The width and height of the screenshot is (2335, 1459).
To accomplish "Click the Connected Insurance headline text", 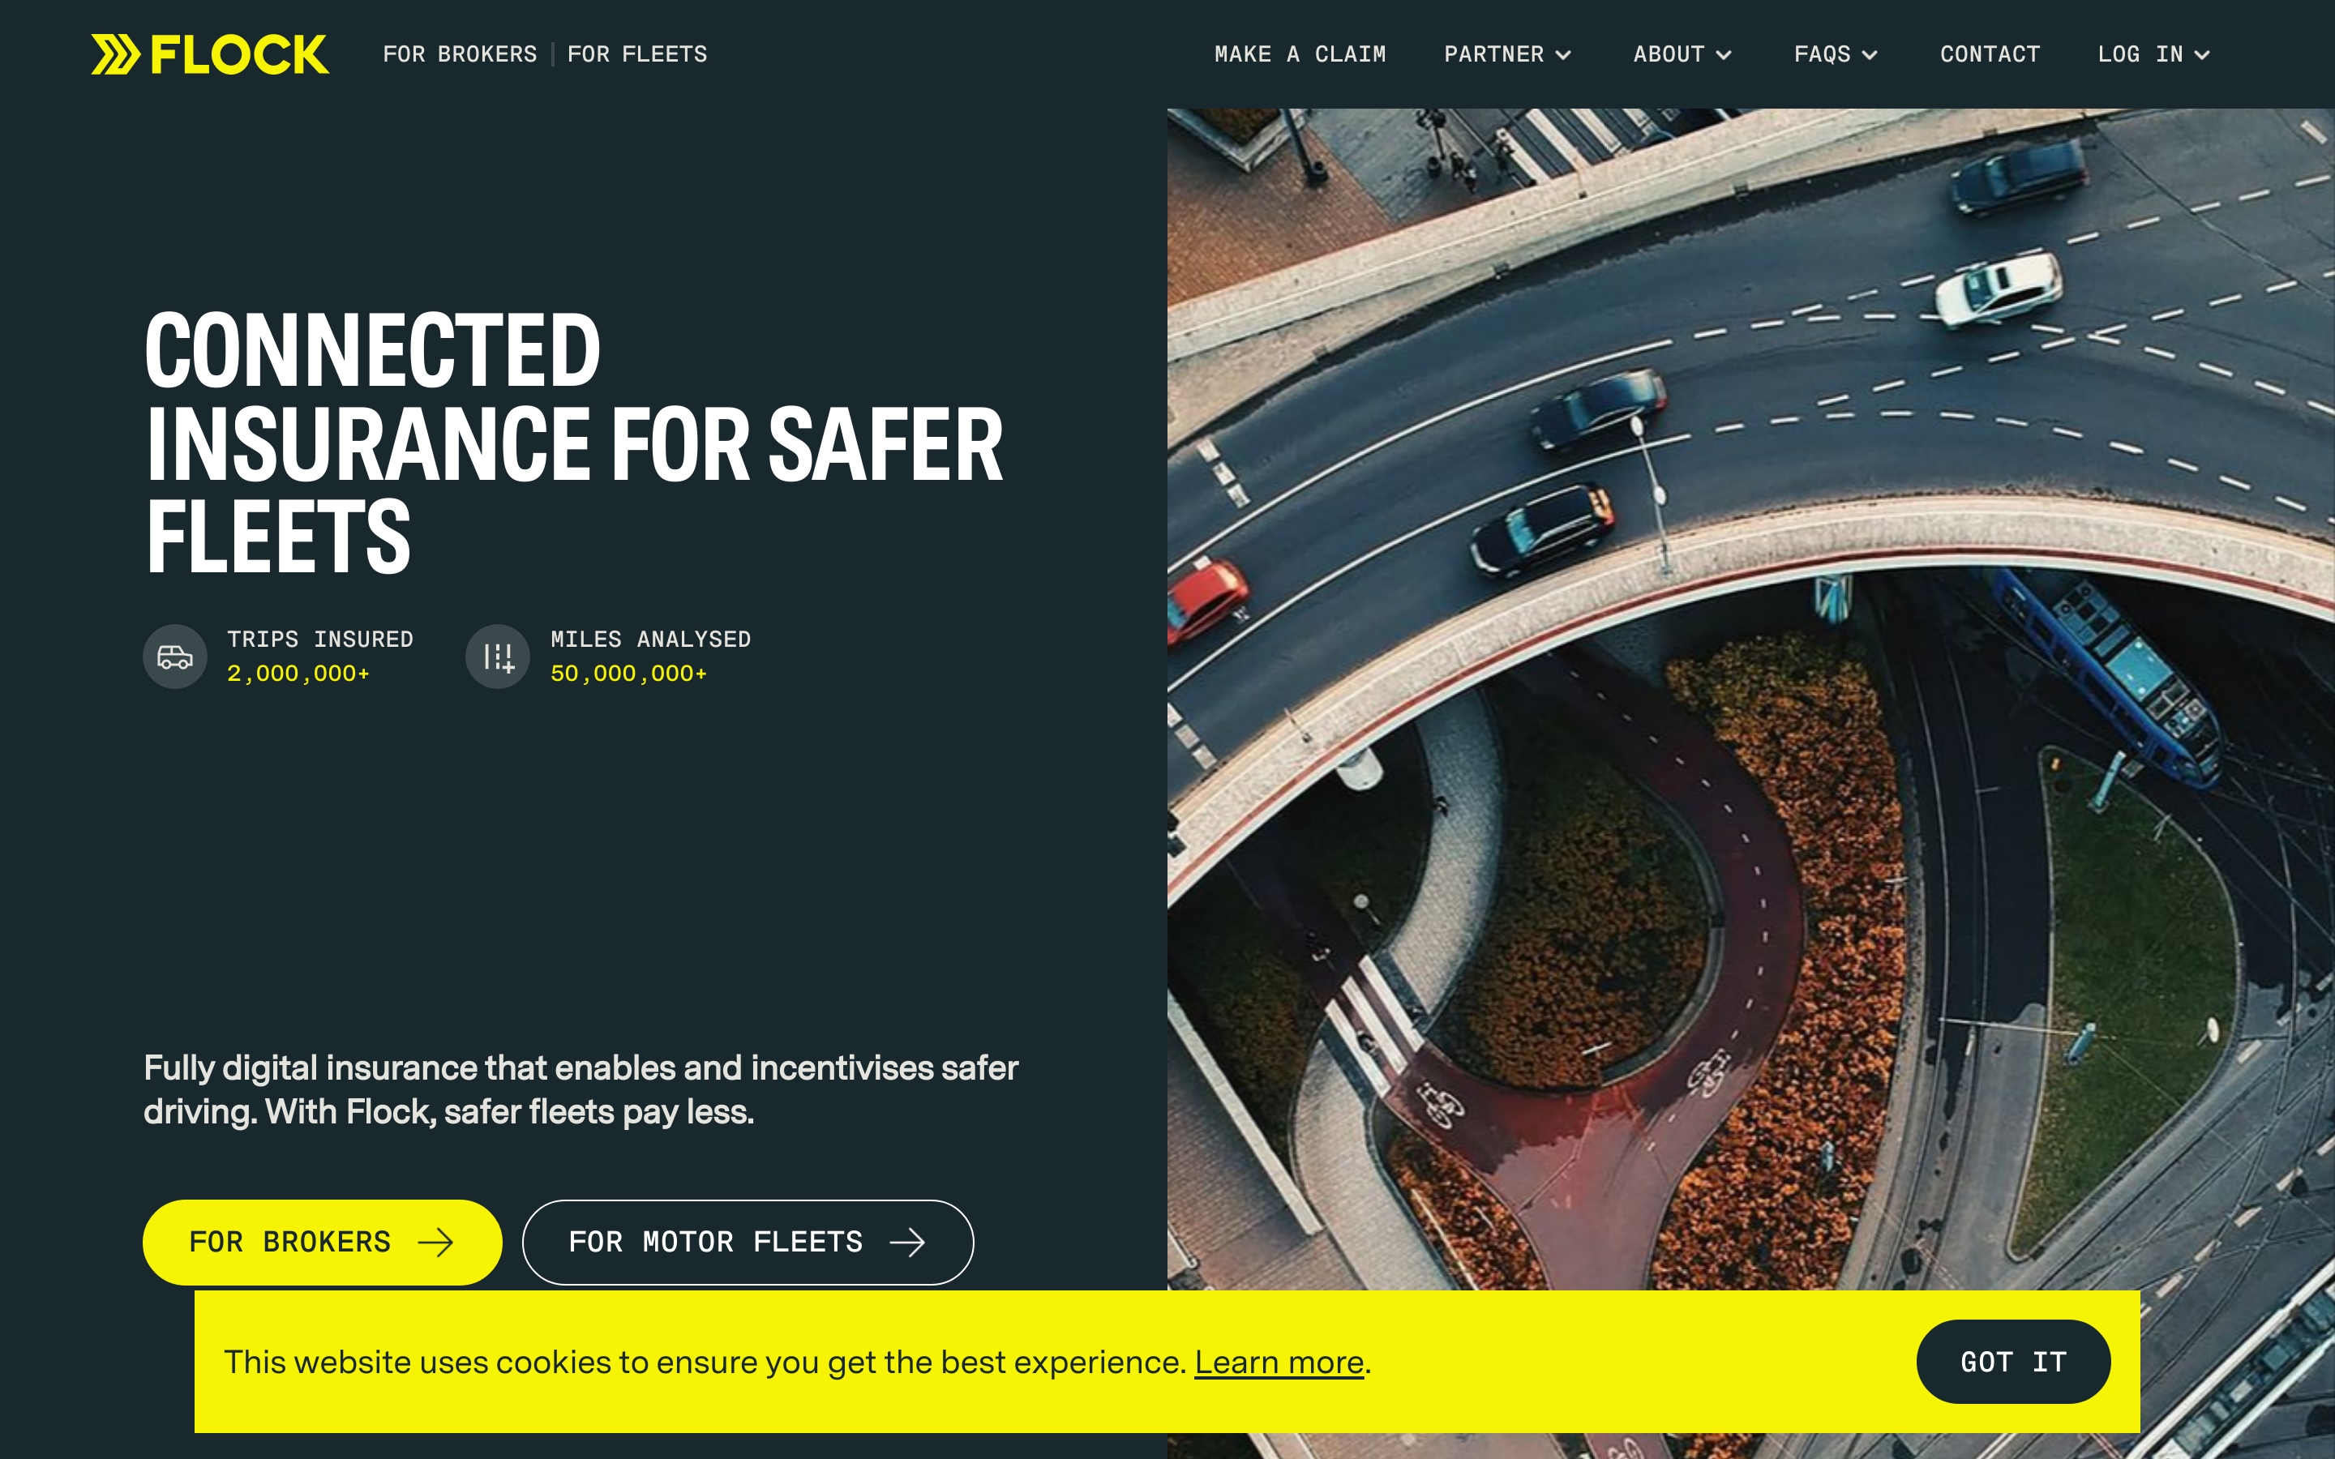I will pyautogui.click(x=574, y=442).
